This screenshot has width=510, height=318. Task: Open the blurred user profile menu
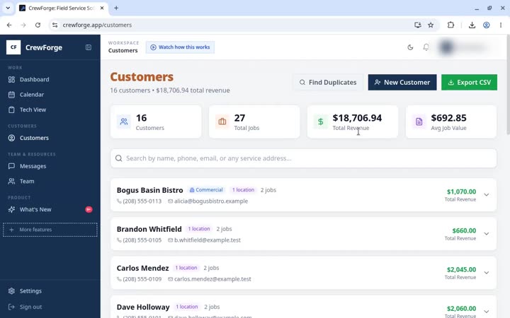[x=467, y=47]
